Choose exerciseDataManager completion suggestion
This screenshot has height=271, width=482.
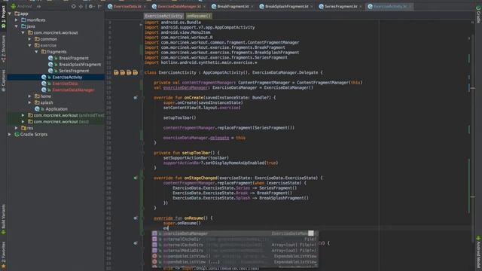[x=234, y=233]
